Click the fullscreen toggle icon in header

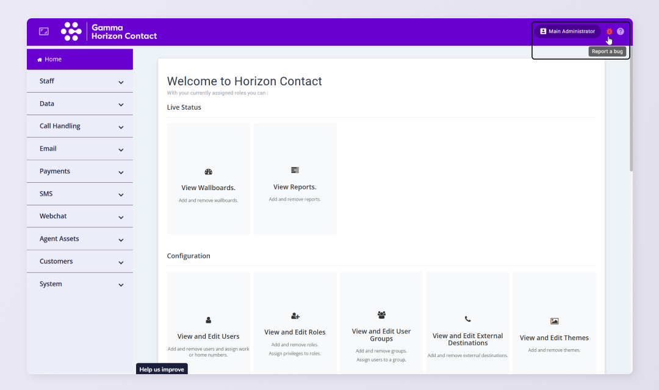coord(44,32)
